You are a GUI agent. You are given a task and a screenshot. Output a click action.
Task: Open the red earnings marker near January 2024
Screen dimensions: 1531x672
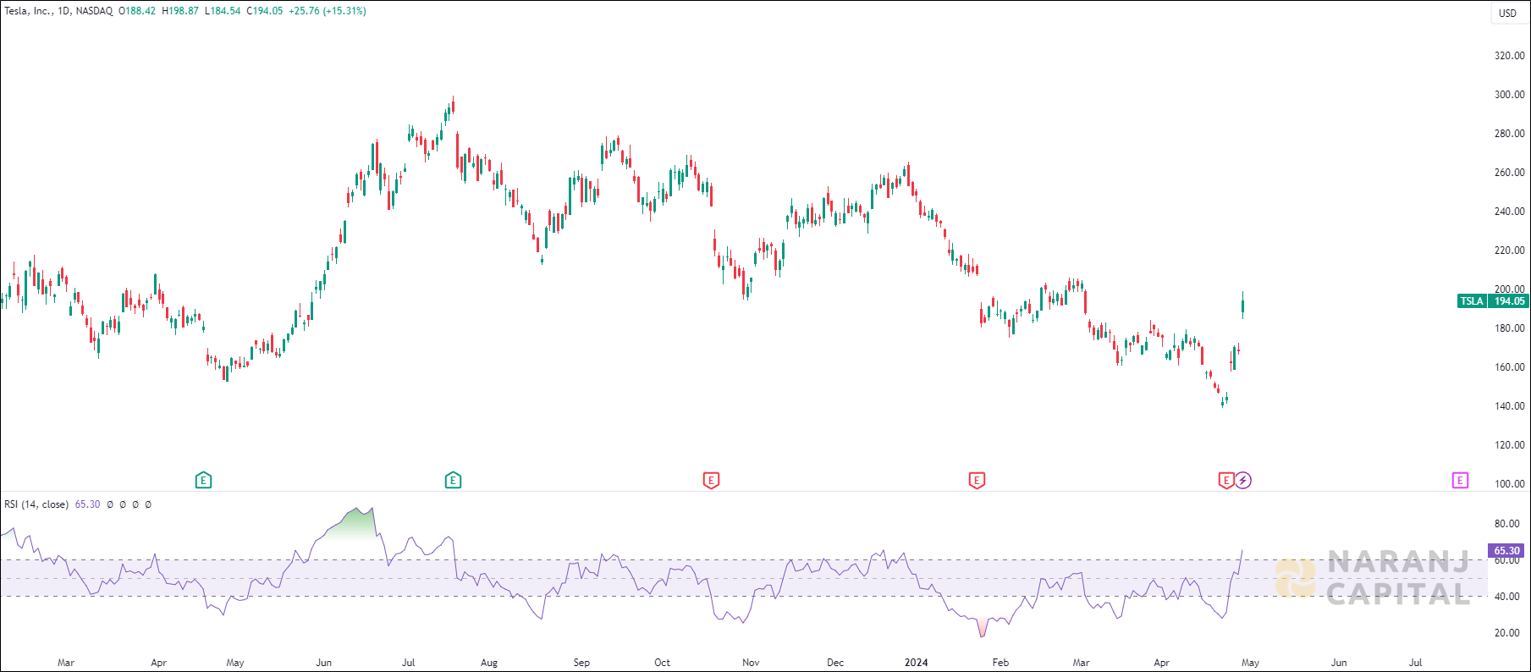(977, 481)
